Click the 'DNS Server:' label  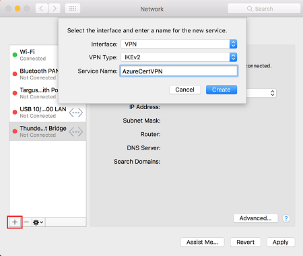click(x=143, y=148)
